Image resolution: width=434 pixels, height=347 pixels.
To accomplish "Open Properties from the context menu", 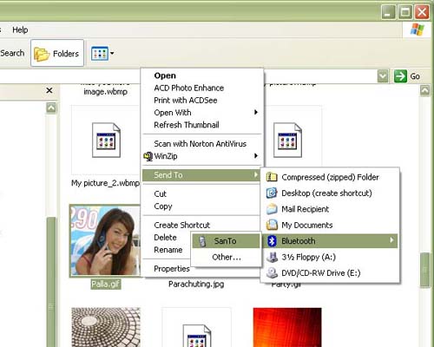I will (172, 269).
